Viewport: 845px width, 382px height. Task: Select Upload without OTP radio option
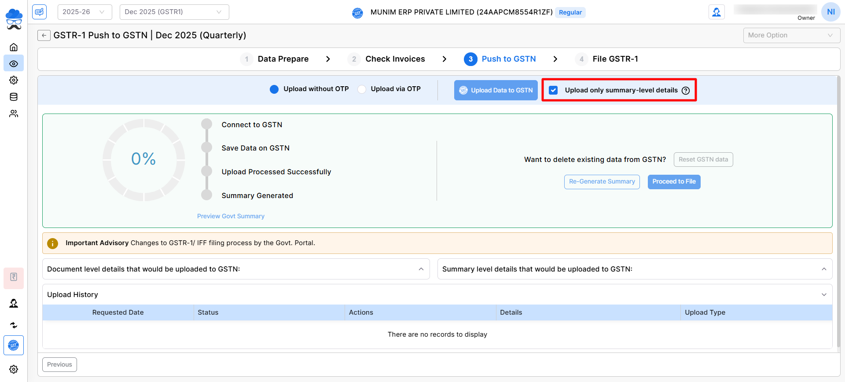pyautogui.click(x=274, y=89)
